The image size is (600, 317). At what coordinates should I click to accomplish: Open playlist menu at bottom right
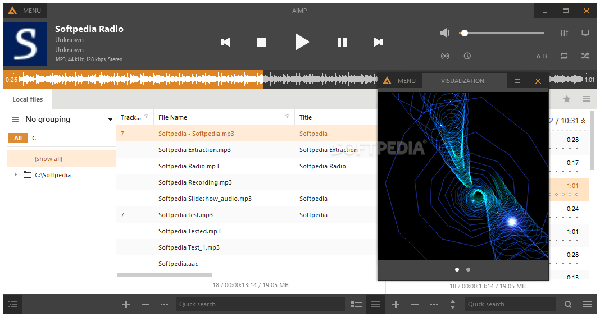(x=587, y=304)
